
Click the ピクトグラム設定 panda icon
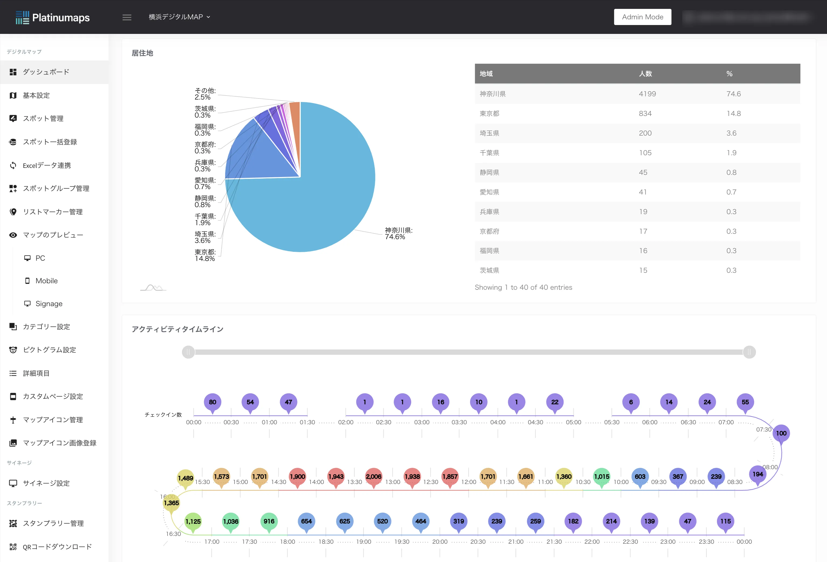point(13,350)
